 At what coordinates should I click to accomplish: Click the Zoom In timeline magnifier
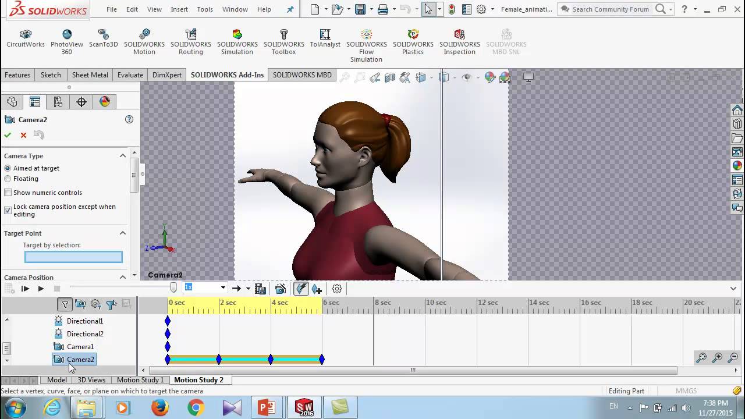717,358
